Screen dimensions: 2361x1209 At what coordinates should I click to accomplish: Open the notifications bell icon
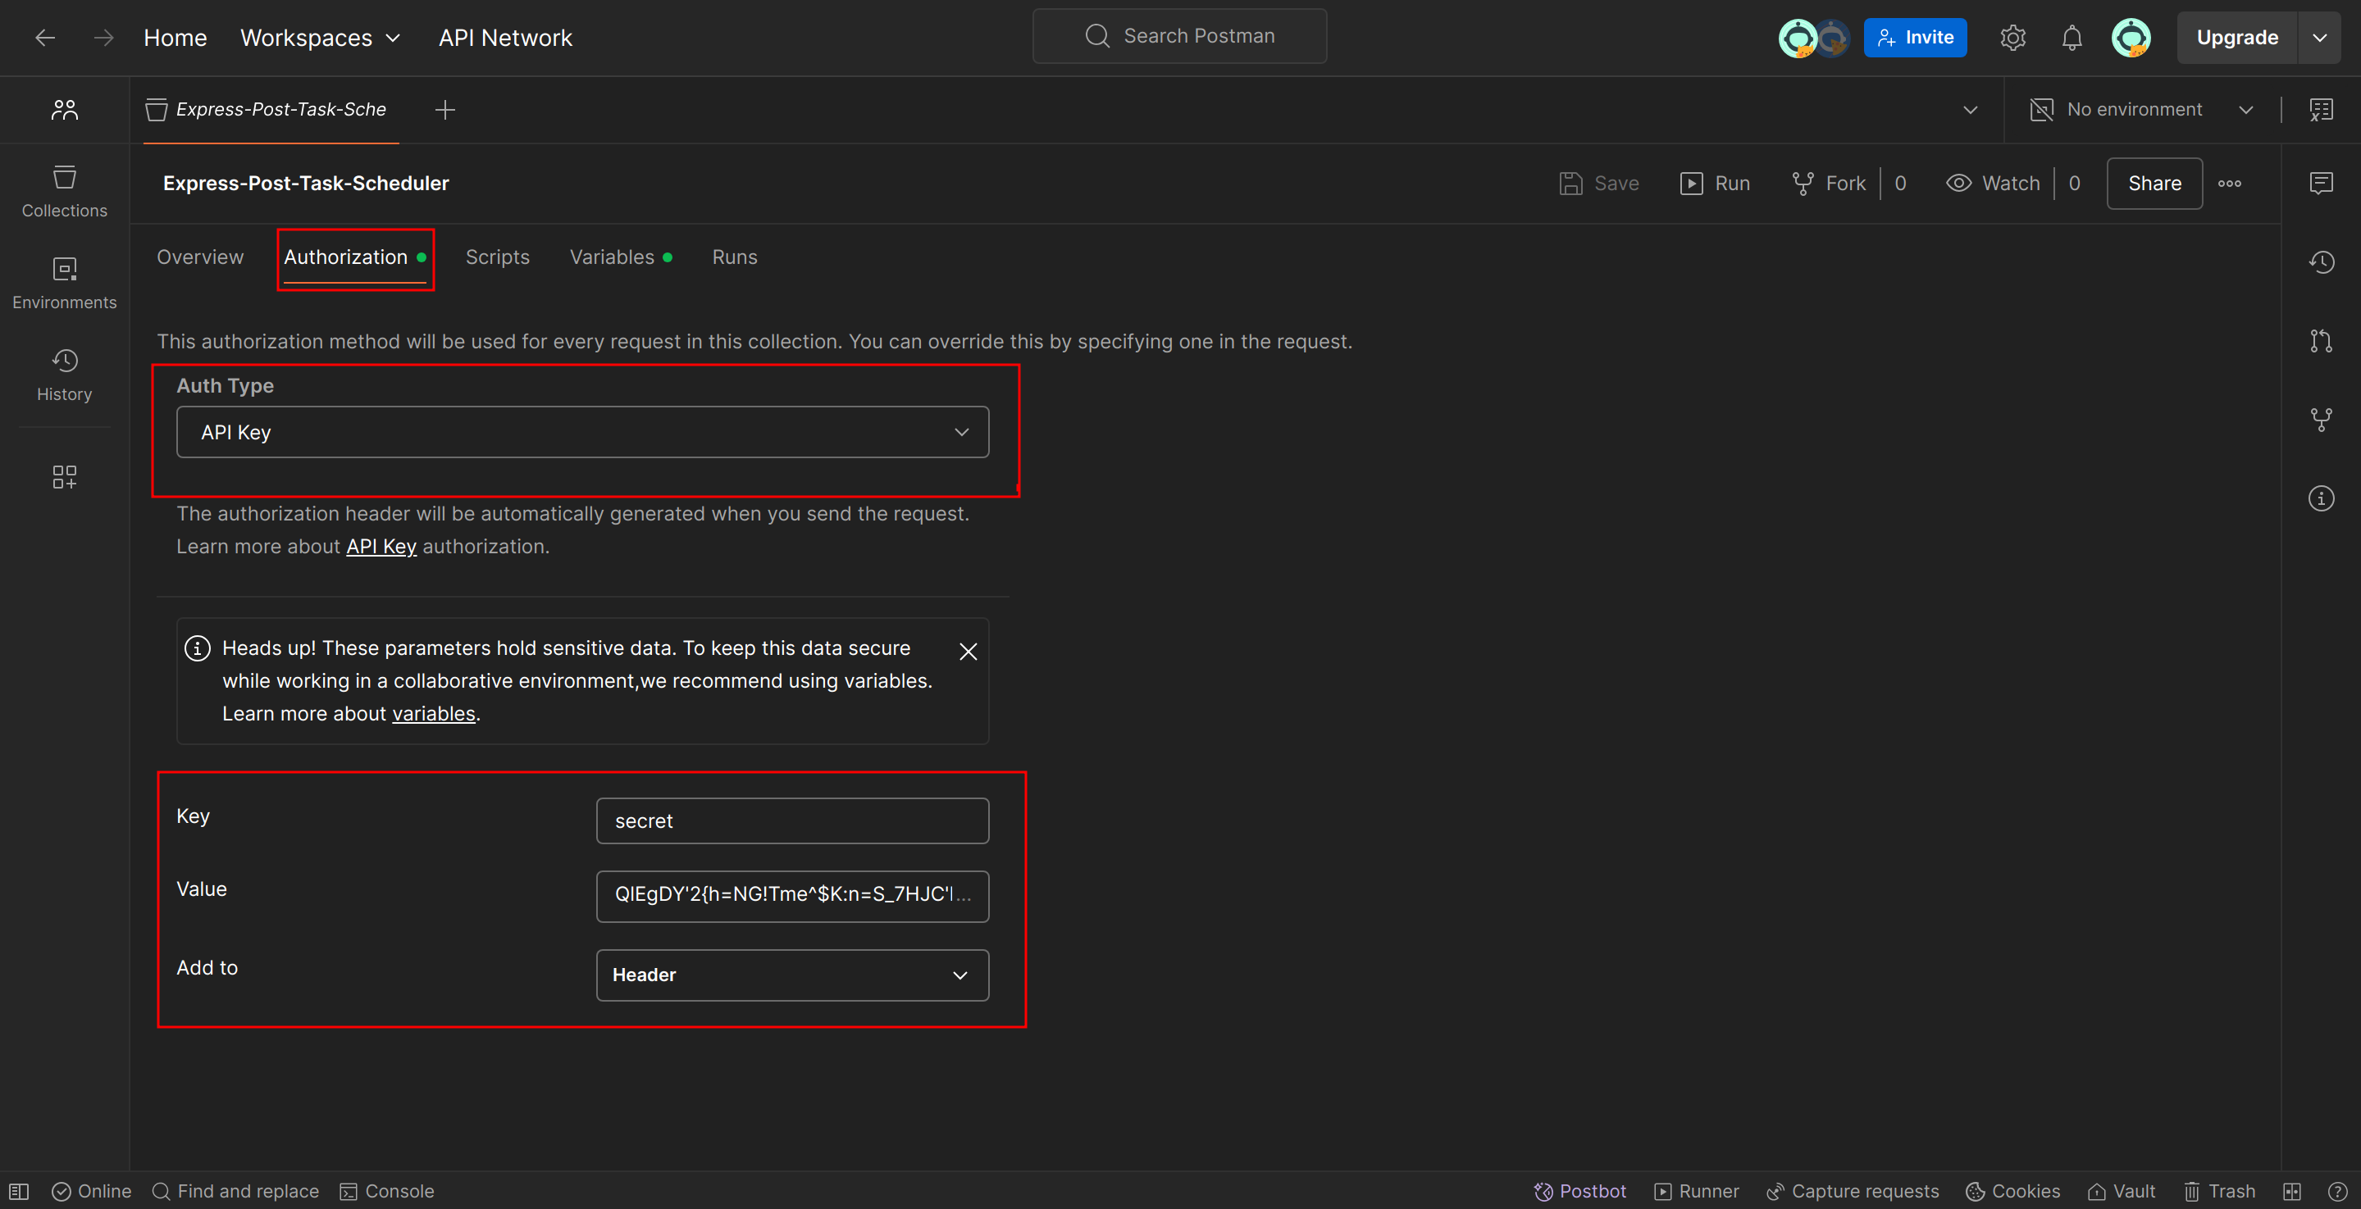pos(2072,38)
